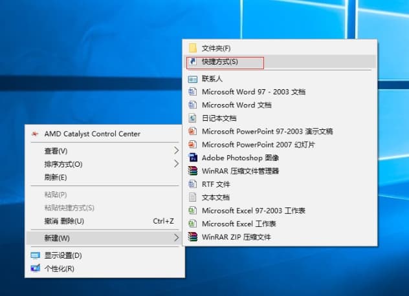Create a new 文本文档

pyautogui.click(x=216, y=197)
